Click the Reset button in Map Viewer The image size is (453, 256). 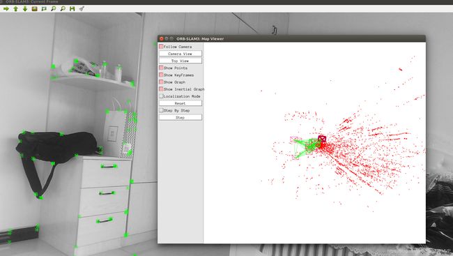coord(181,103)
